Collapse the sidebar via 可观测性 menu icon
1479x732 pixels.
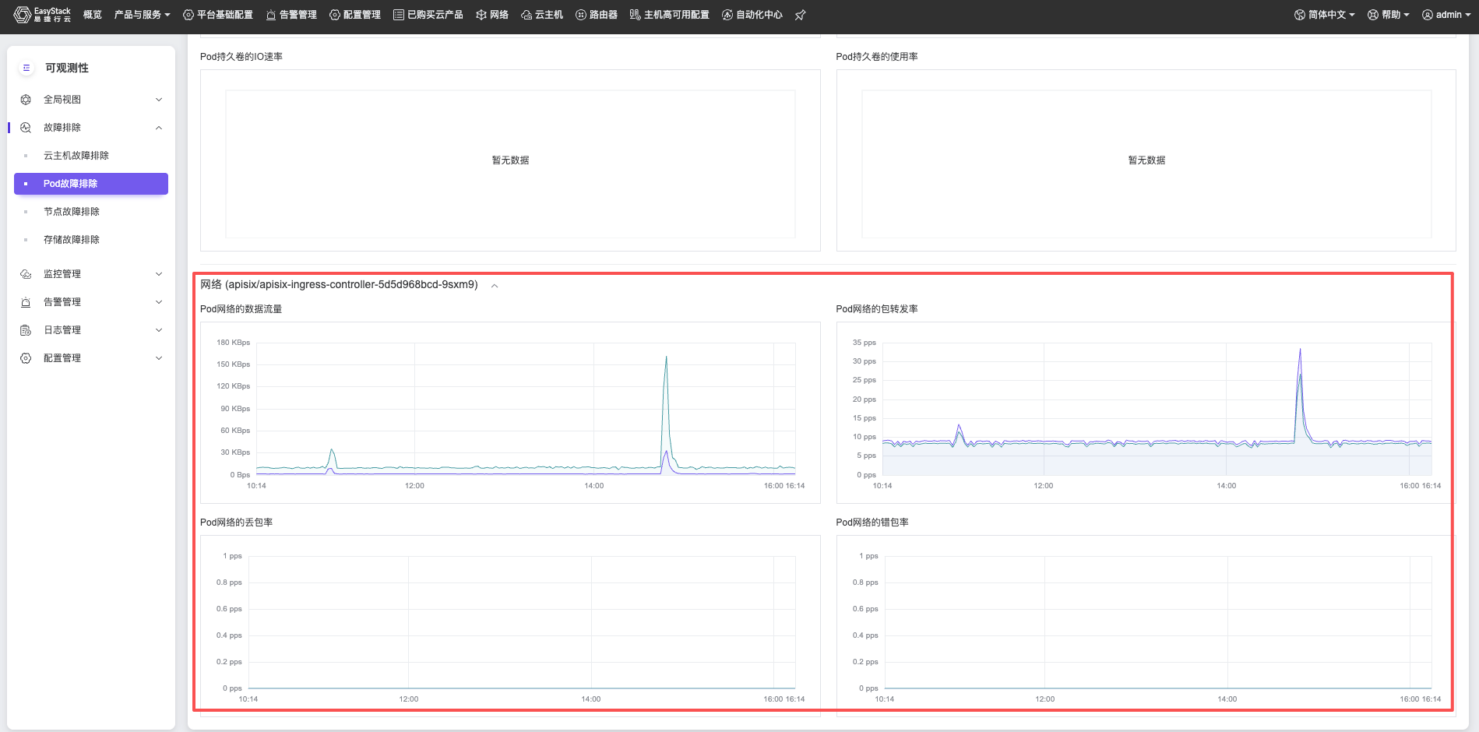(x=26, y=68)
